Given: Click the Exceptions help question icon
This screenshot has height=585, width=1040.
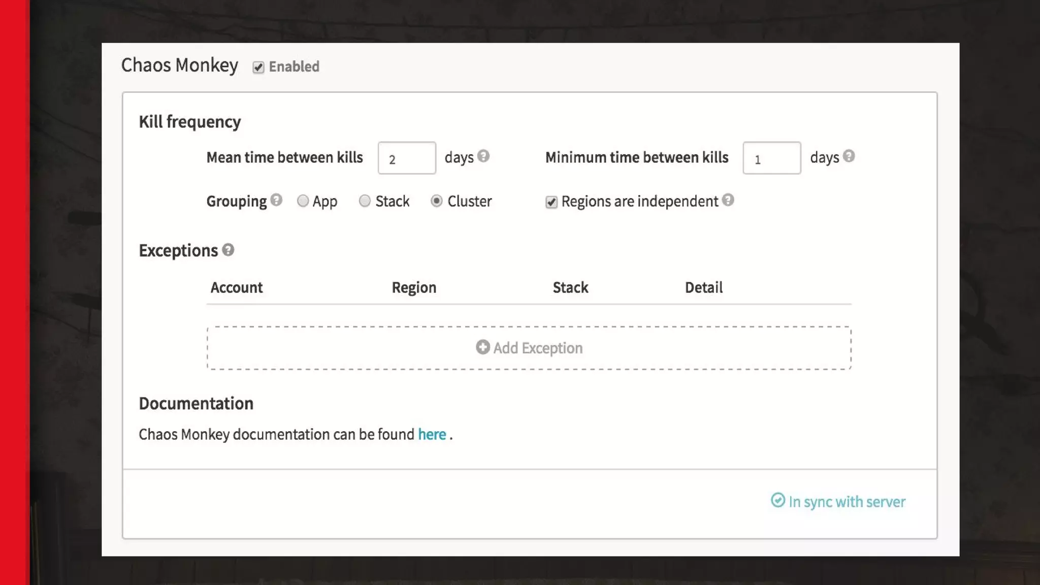Looking at the screenshot, I should 228,250.
